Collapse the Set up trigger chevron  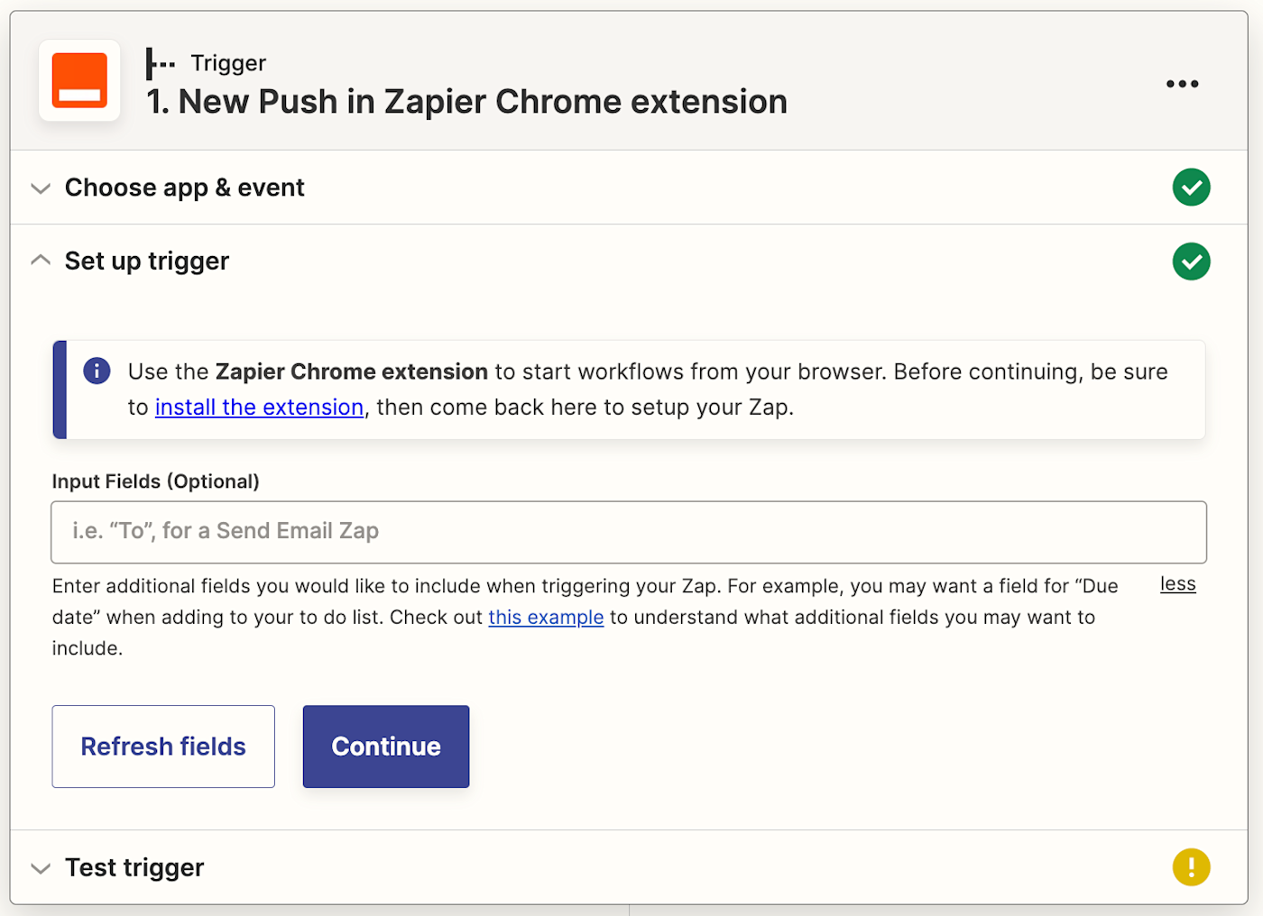coord(41,261)
